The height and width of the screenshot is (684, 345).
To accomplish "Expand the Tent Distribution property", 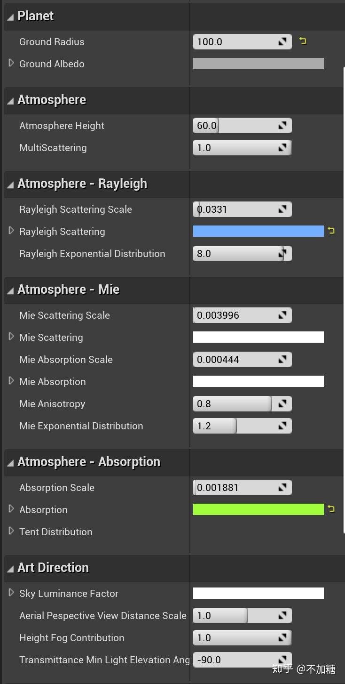I will (x=11, y=531).
